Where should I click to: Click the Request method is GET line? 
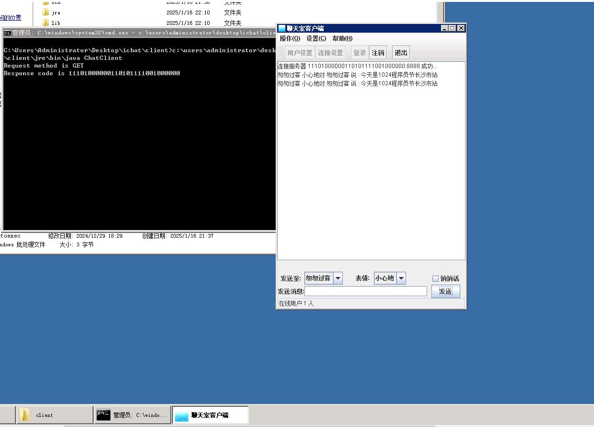coord(44,66)
